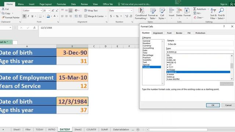This screenshot has width=235, height=132.
Task: Expand the Name Box dropdown
Action: click(10, 28)
